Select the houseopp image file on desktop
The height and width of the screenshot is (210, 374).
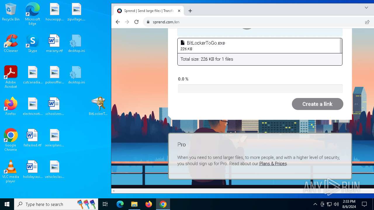(x=55, y=12)
